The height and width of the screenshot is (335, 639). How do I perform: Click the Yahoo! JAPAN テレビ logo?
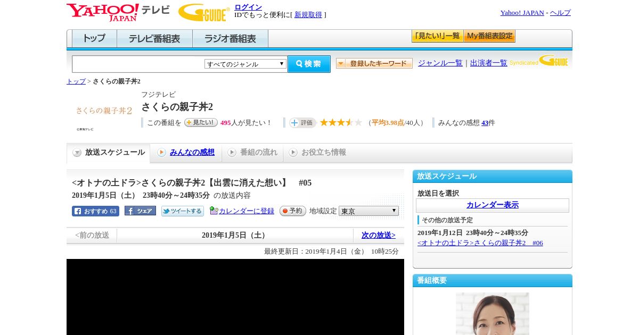(x=118, y=12)
